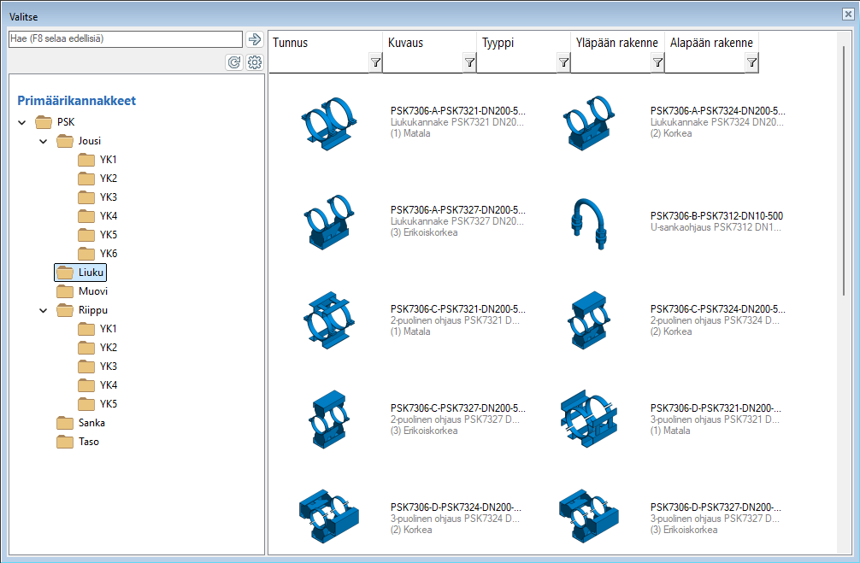Click the refresh icon above the tree

[x=233, y=62]
